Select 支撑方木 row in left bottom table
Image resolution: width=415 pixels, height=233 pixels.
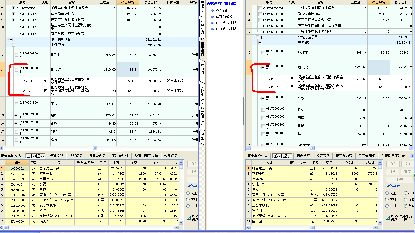(89, 179)
